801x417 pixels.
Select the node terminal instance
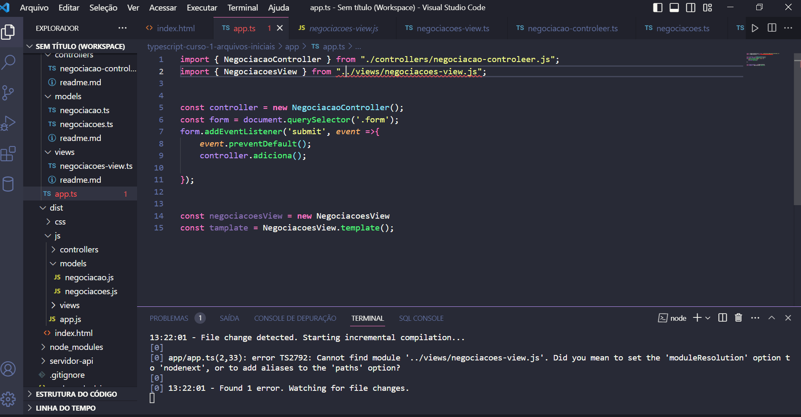(x=672, y=318)
